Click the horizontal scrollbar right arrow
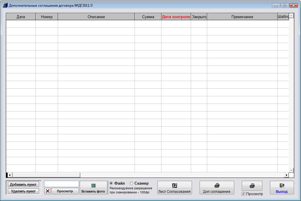The height and width of the screenshot is (201, 301). point(286,175)
